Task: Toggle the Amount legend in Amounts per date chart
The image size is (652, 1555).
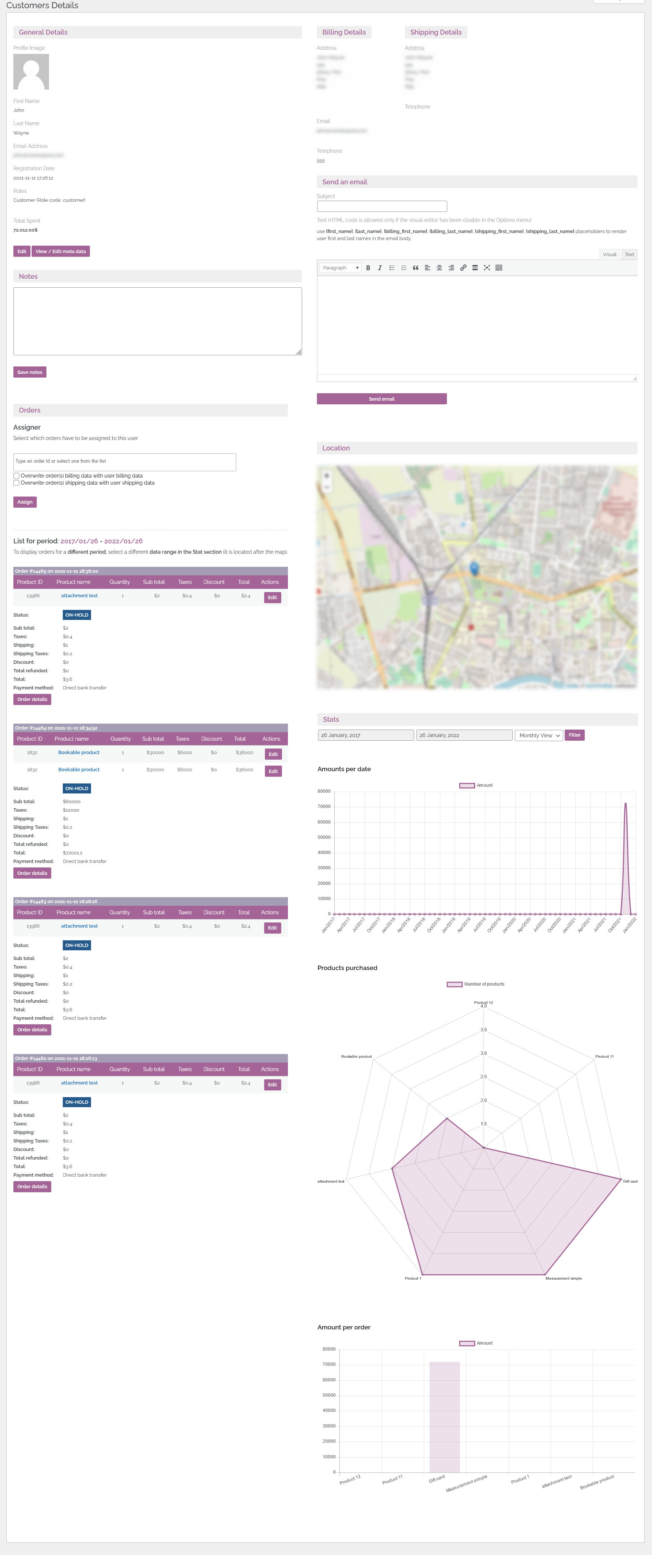Action: [x=467, y=785]
